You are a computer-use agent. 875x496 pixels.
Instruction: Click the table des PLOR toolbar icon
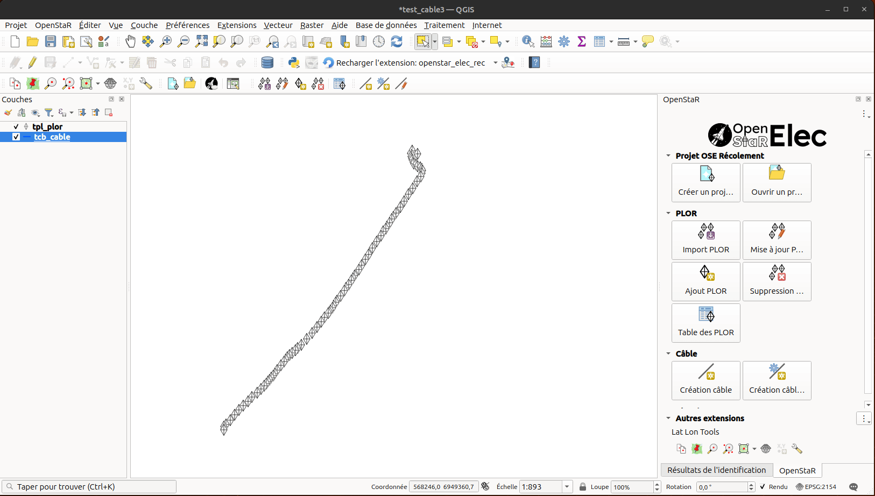click(x=340, y=83)
